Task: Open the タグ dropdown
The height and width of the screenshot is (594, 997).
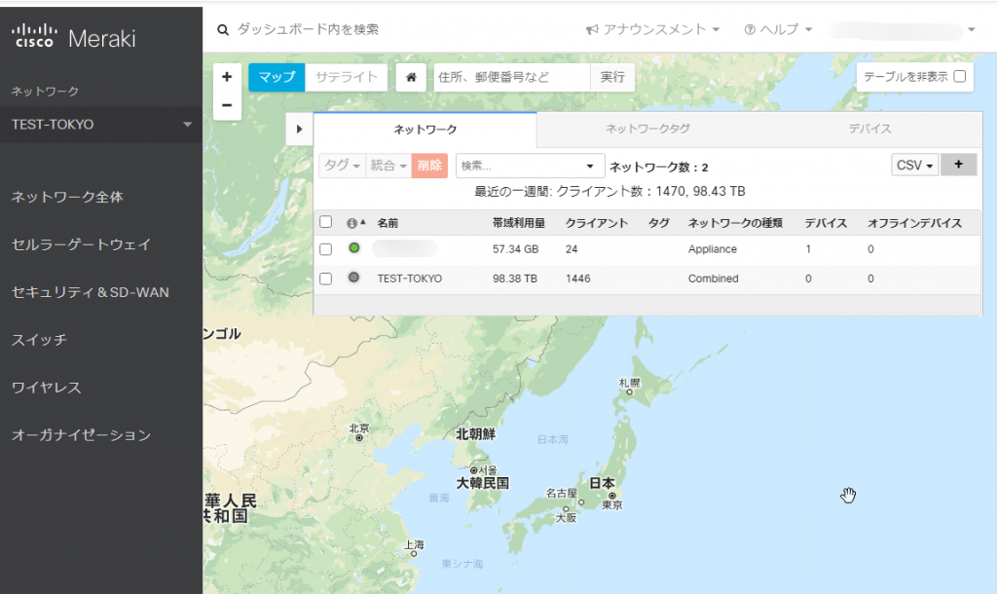Action: coord(342,166)
